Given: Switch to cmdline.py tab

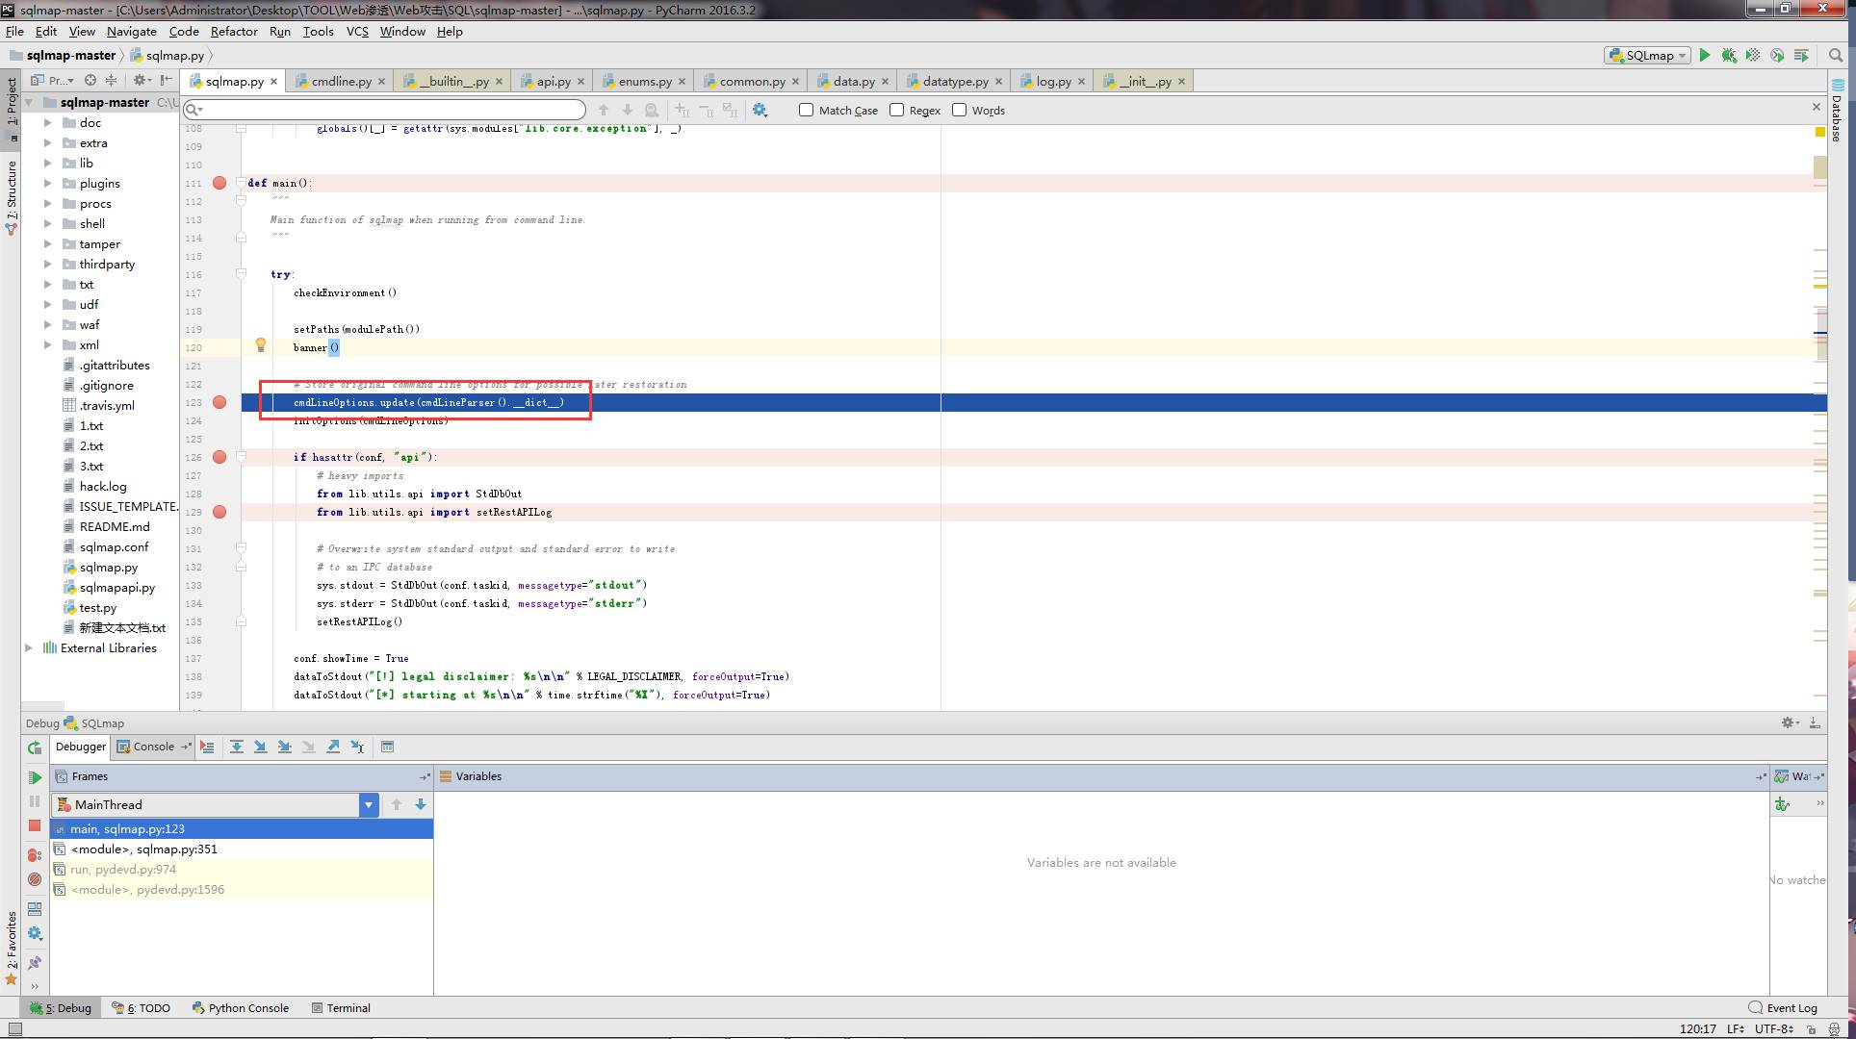Looking at the screenshot, I should tap(341, 82).
